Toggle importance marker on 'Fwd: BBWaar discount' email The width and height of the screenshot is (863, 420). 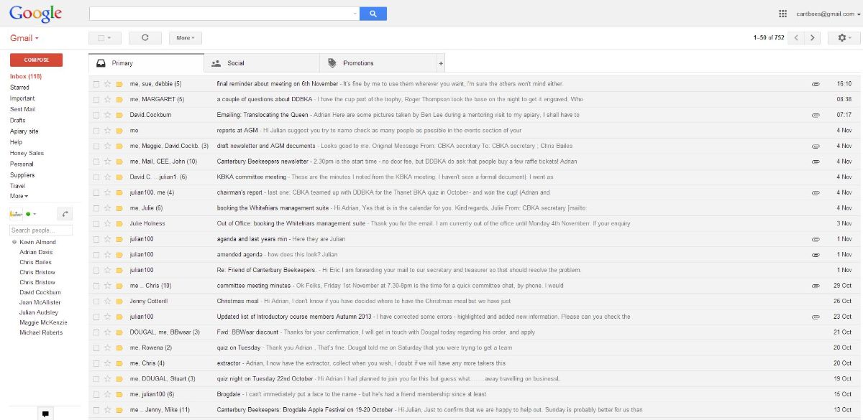[x=119, y=332]
